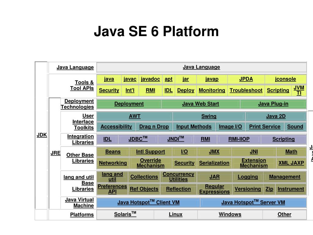The height and width of the screenshot is (235, 313).
Task: Open the Collections link
Action: point(144,177)
